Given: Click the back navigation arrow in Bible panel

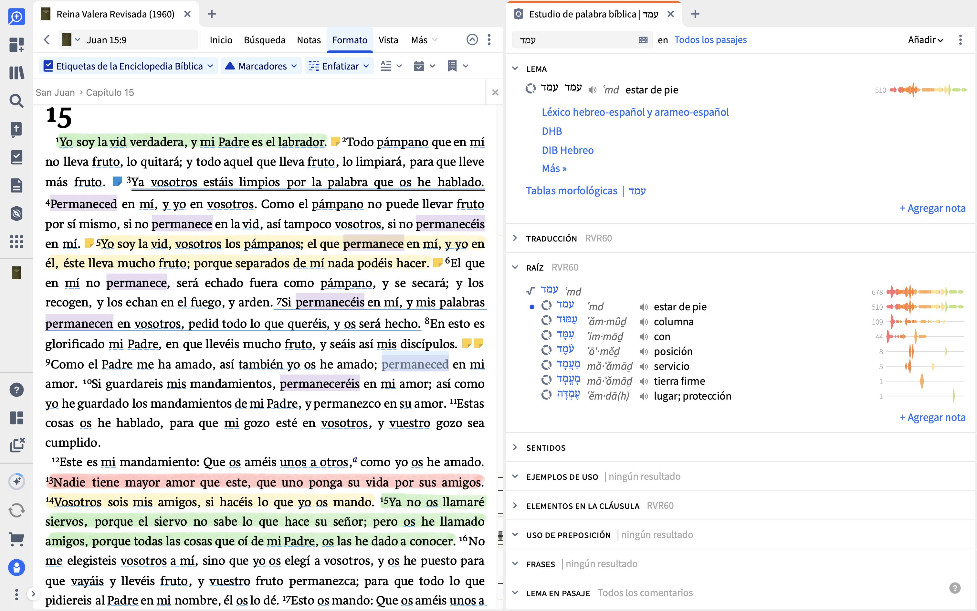Looking at the screenshot, I should [x=47, y=39].
